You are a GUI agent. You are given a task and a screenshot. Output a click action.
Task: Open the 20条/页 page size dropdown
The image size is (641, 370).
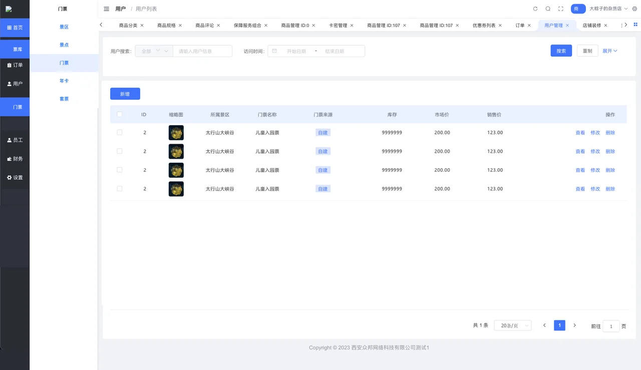[x=513, y=325]
